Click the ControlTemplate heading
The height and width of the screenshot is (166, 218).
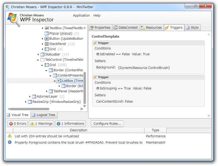[x=105, y=37]
